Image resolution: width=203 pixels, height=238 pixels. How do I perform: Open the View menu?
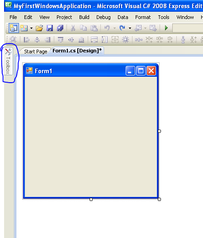pyautogui.click(x=44, y=17)
